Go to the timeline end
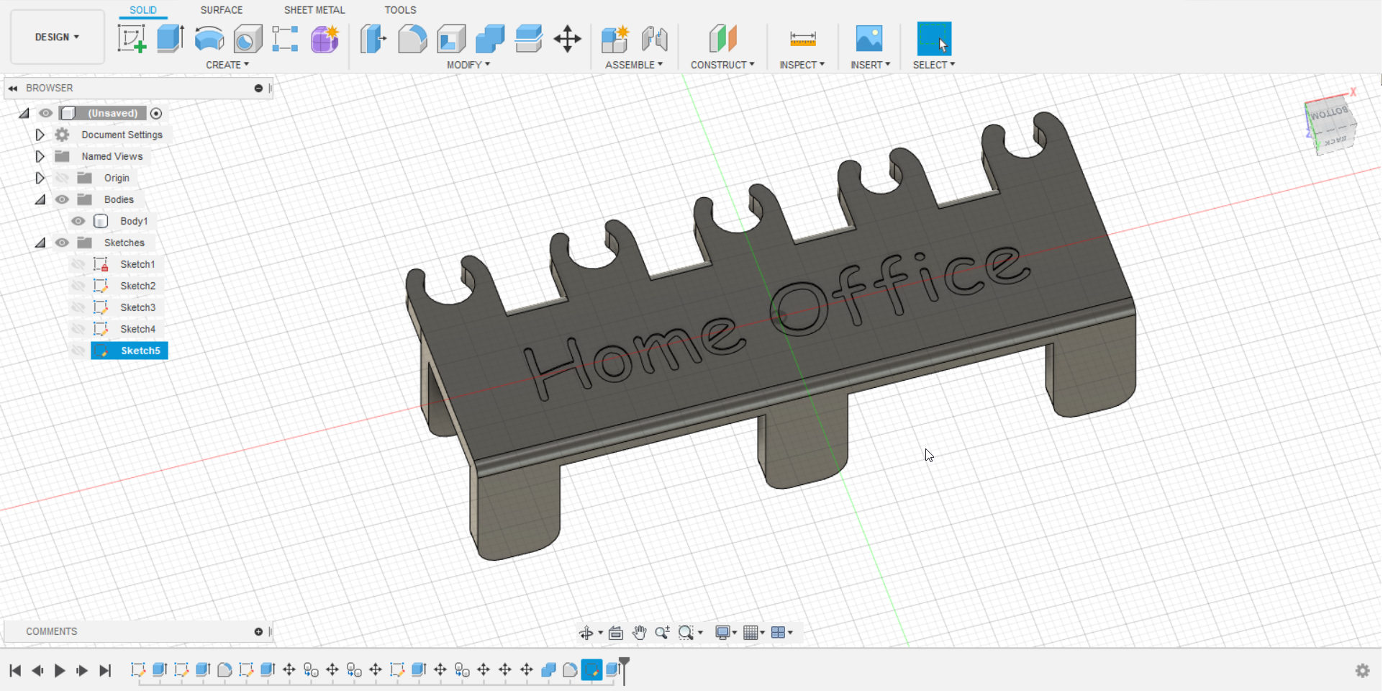1383x691 pixels. click(105, 671)
